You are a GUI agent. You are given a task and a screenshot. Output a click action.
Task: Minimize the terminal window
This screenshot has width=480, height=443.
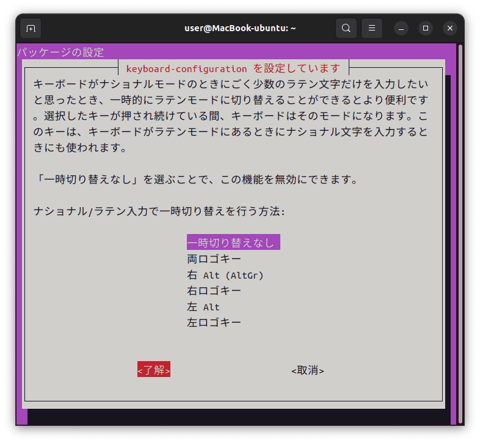click(x=401, y=28)
